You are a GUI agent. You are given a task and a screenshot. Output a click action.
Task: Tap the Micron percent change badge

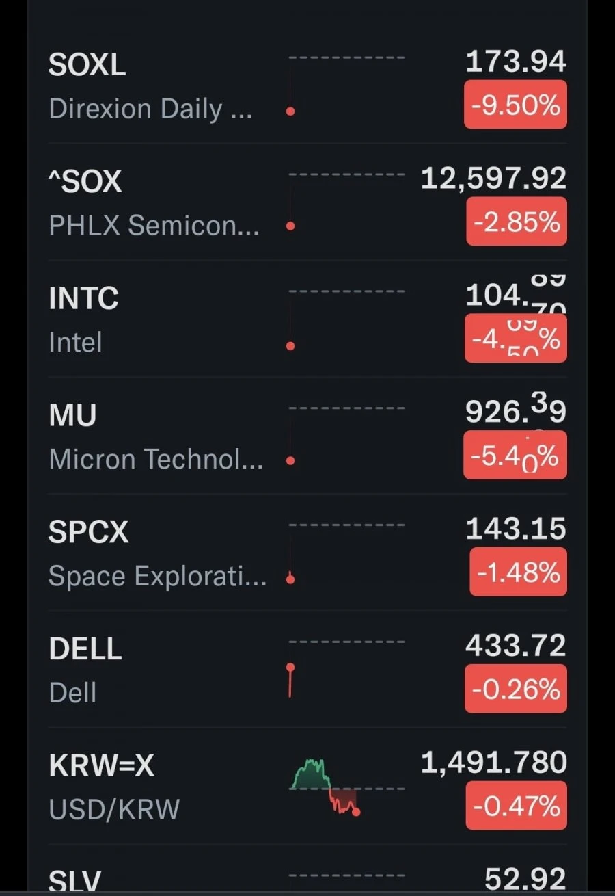(x=516, y=455)
